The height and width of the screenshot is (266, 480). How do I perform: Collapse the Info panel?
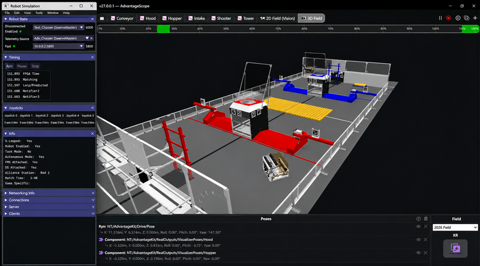(x=5, y=134)
